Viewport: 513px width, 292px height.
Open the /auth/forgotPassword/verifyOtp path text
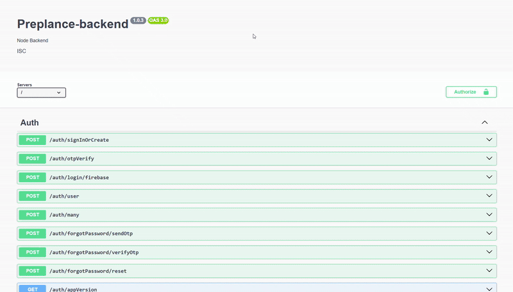[x=94, y=252]
